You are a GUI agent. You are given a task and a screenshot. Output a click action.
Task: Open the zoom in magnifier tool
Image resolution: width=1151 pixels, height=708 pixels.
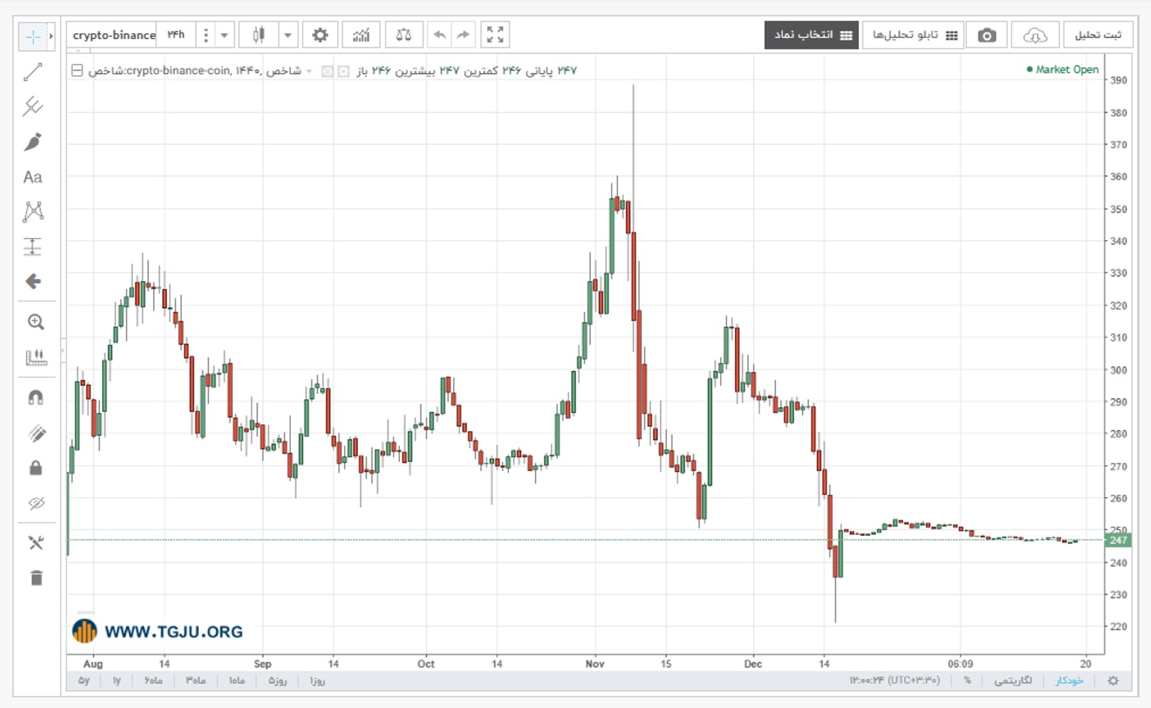(35, 322)
